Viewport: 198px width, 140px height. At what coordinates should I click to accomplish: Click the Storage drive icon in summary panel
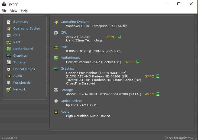coord(56,90)
